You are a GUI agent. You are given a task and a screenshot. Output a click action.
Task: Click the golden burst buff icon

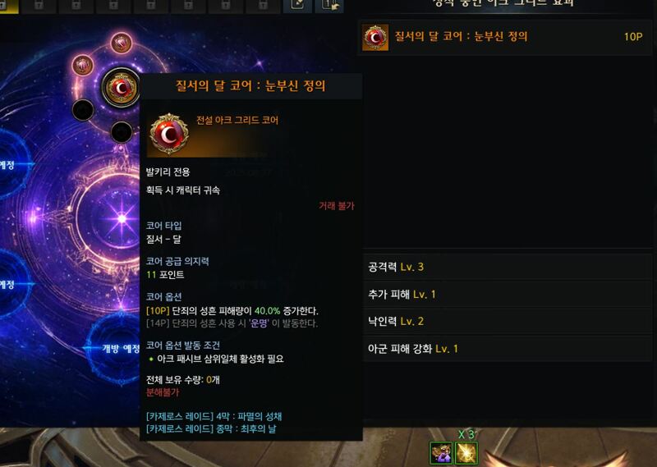[466, 453]
